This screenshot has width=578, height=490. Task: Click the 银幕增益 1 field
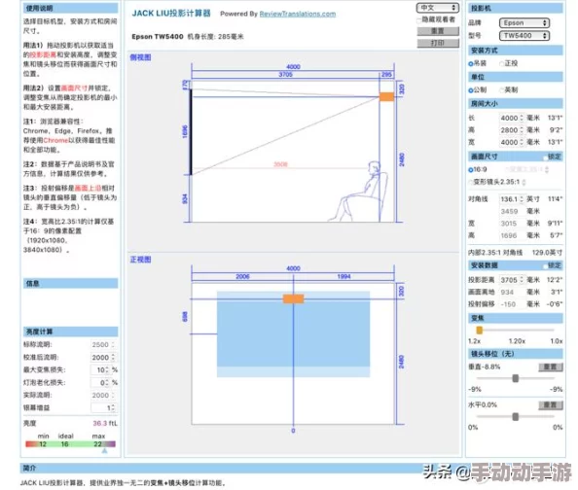(x=103, y=407)
